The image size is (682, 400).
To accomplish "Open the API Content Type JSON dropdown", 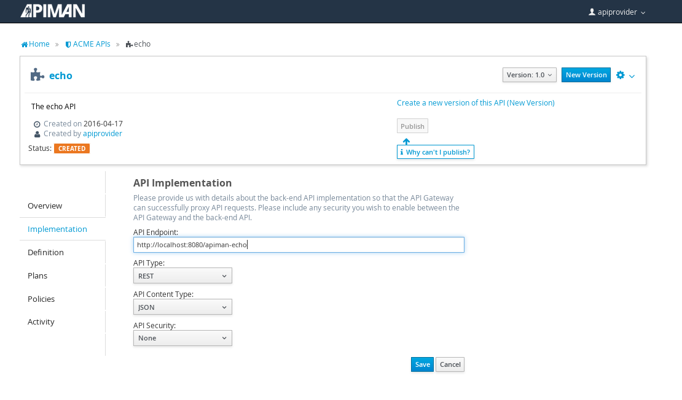I will pyautogui.click(x=182, y=307).
